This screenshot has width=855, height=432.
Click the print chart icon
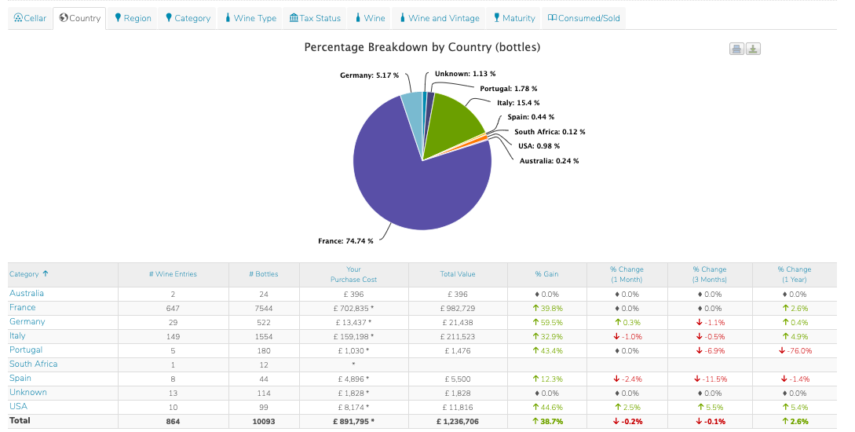point(736,49)
